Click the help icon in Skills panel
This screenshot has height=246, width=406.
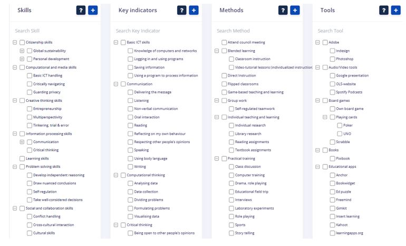(81, 11)
